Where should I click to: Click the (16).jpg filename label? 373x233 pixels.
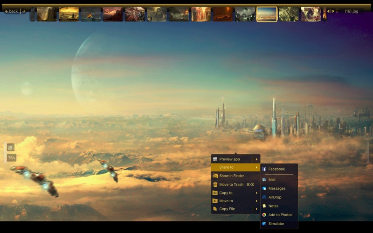click(352, 11)
